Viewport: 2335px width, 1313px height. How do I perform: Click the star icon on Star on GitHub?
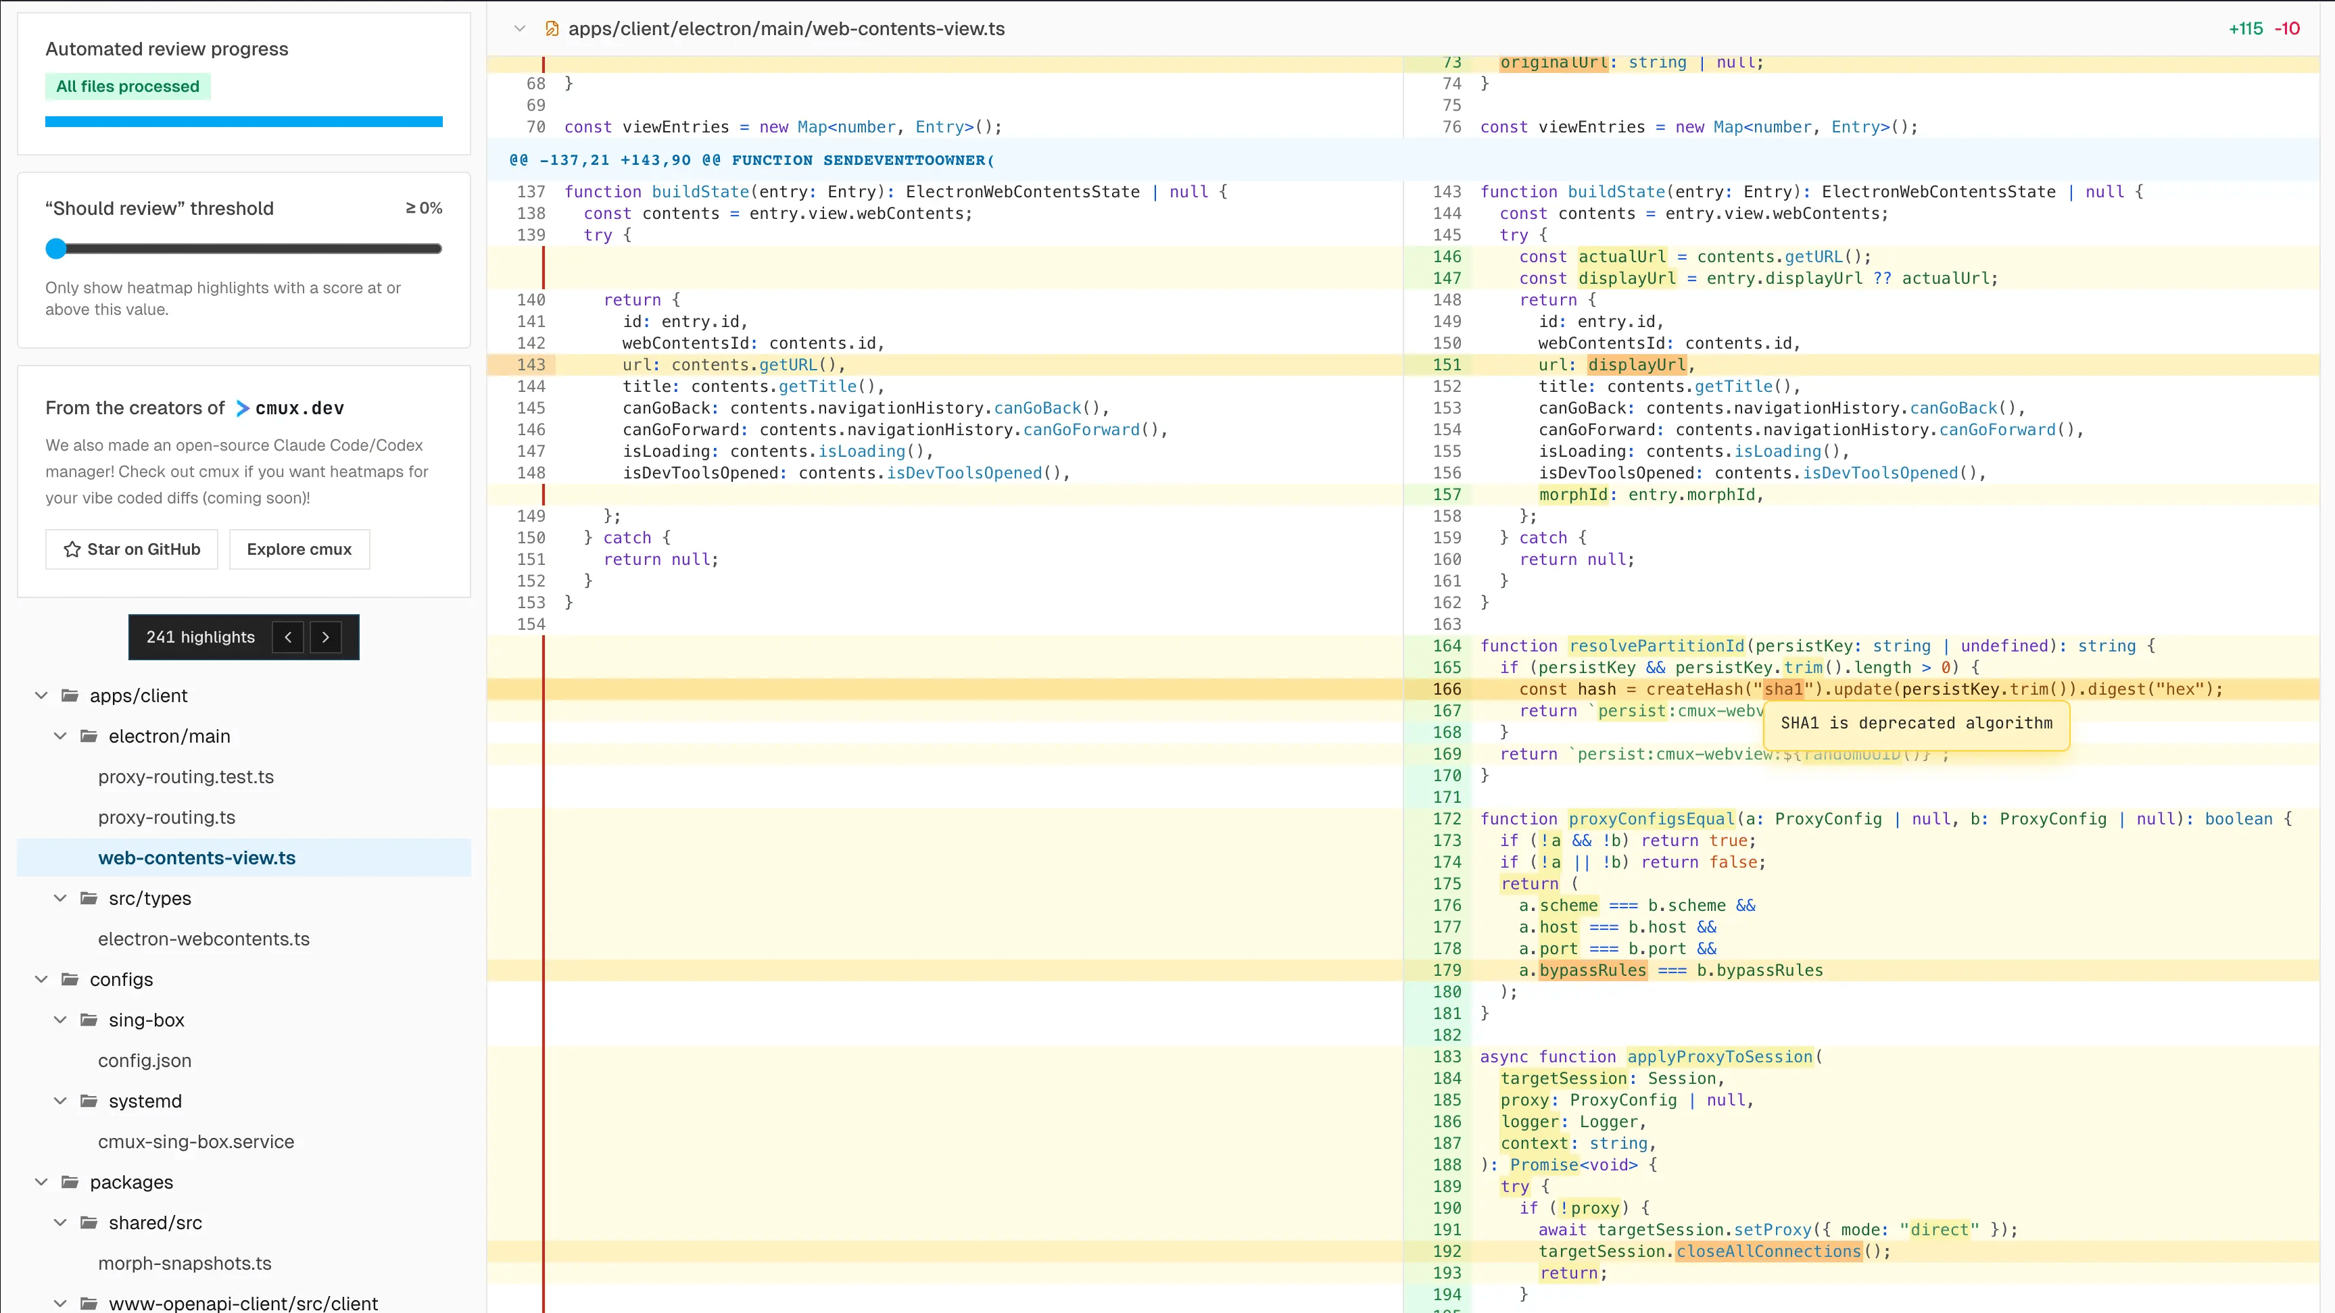[x=72, y=549]
